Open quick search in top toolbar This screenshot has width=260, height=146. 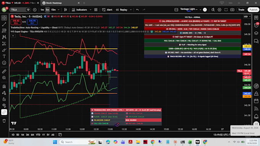(x=213, y=10)
